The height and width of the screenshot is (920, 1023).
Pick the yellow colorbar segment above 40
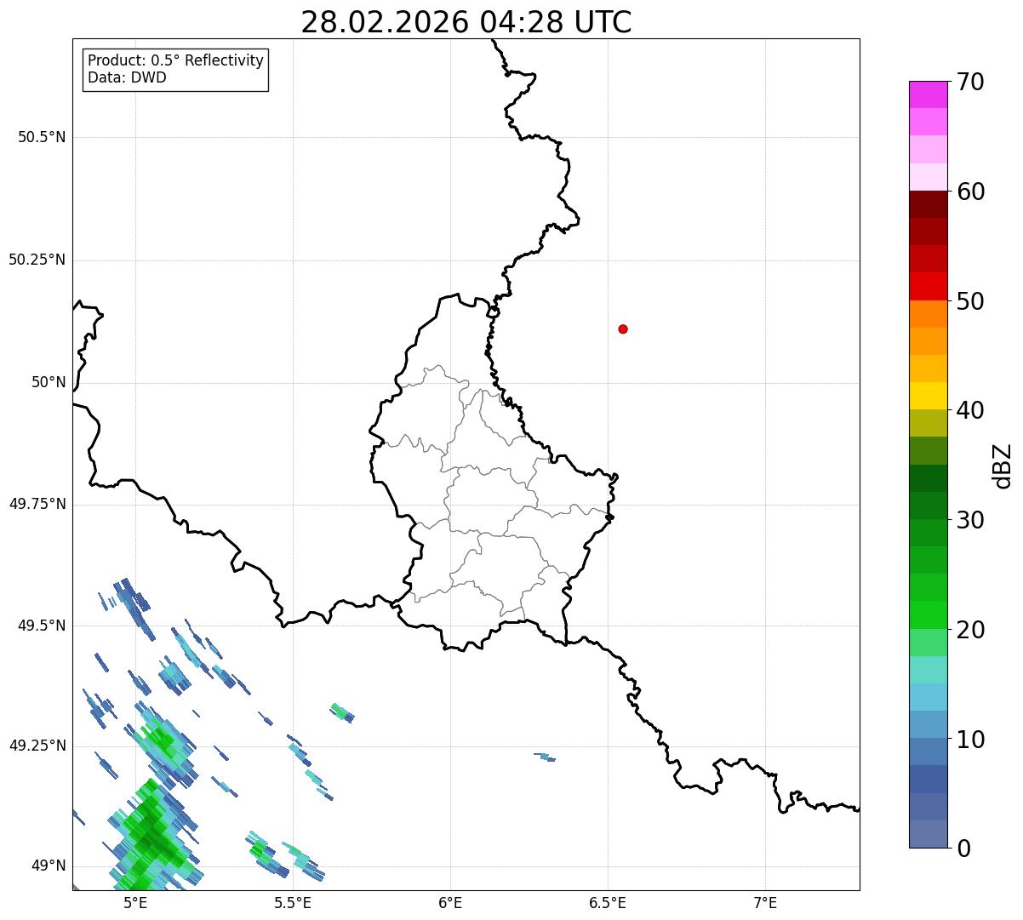[x=928, y=396]
